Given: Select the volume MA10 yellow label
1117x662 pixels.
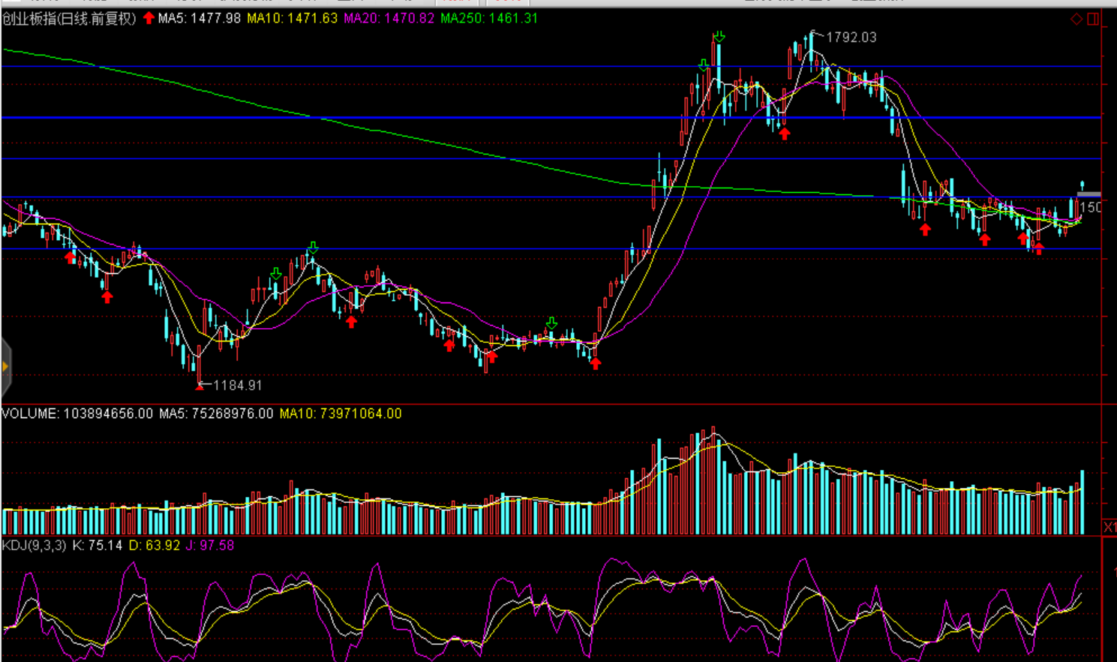Looking at the screenshot, I should pyautogui.click(x=340, y=414).
